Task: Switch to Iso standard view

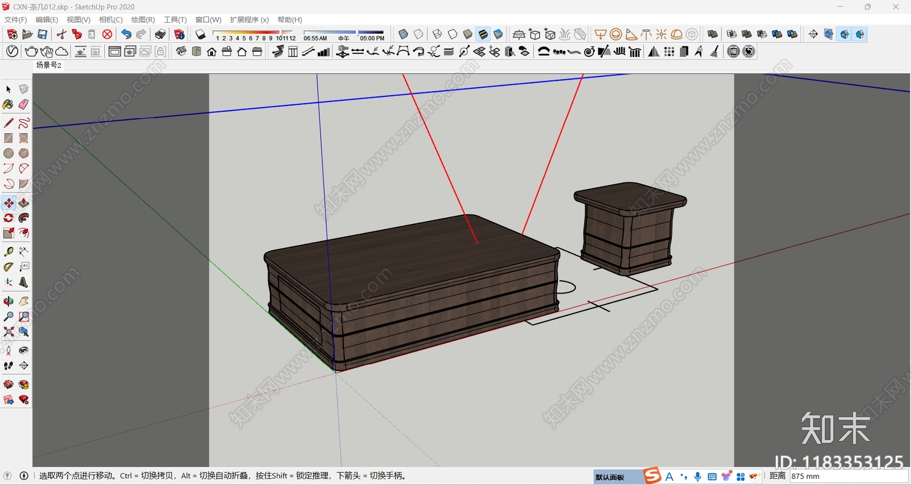Action: [181, 51]
